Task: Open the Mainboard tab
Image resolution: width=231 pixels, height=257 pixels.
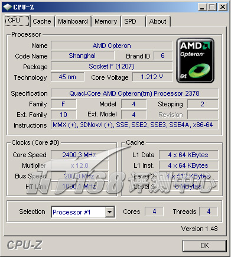Action: click(73, 21)
